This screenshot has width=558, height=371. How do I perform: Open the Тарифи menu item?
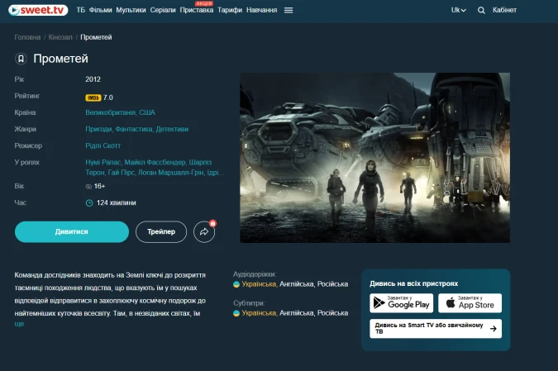[230, 10]
